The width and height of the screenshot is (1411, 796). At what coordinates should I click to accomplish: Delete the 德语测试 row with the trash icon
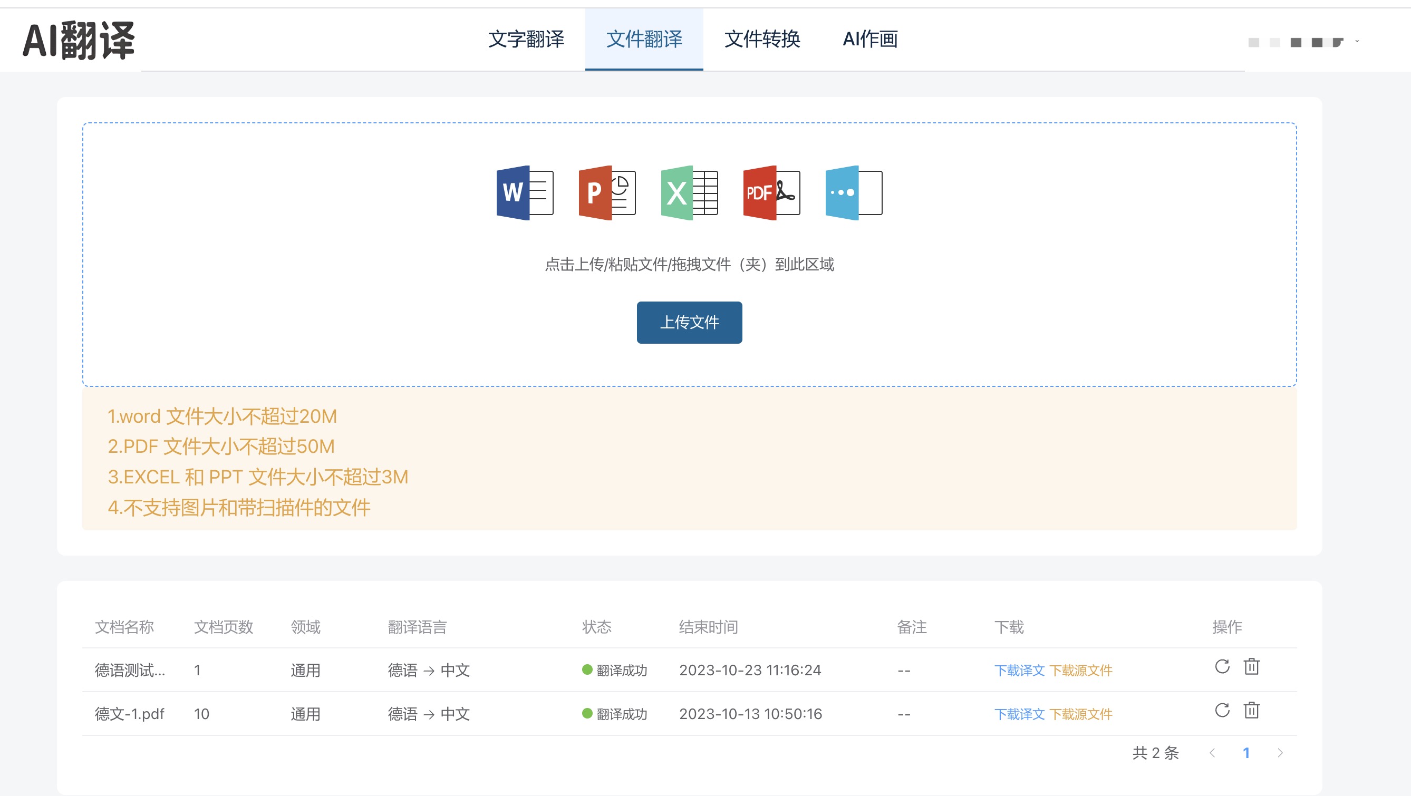1252,666
